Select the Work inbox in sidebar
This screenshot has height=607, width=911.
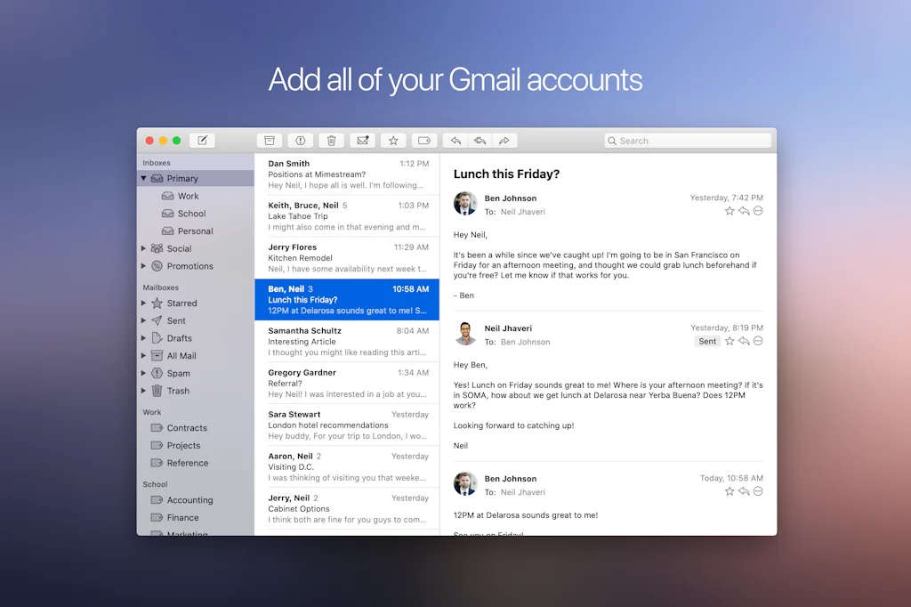point(188,196)
